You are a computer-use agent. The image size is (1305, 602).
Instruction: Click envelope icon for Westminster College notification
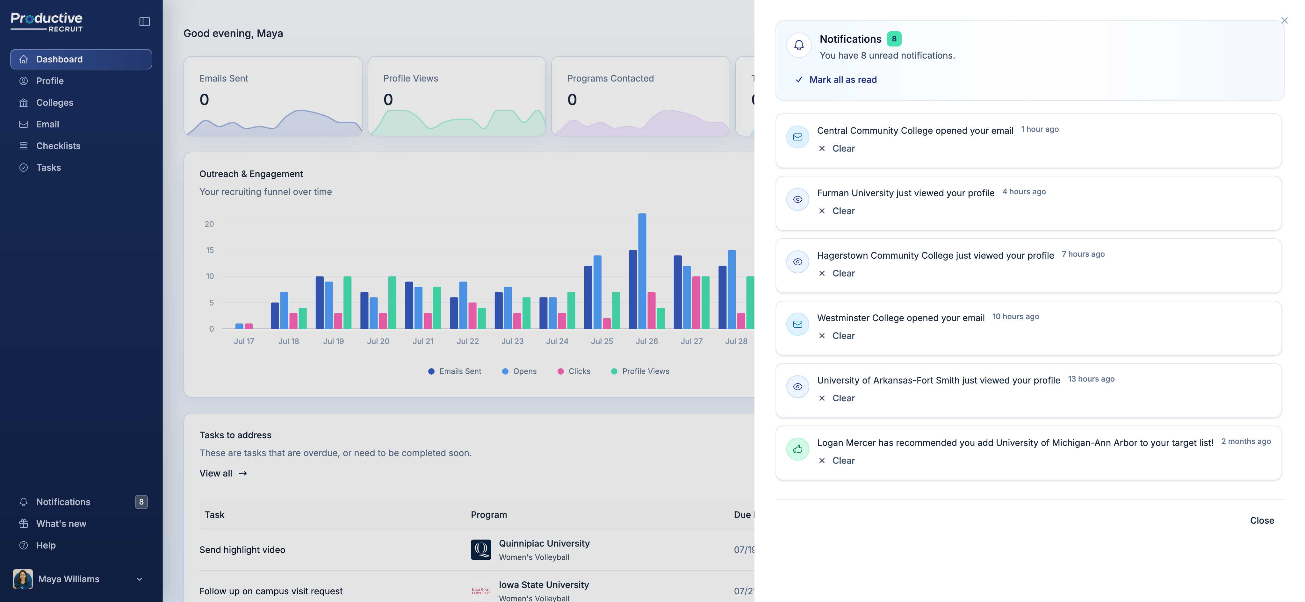[x=797, y=324]
